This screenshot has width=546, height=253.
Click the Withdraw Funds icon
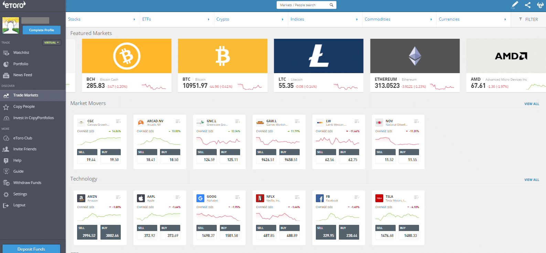pyautogui.click(x=6, y=183)
